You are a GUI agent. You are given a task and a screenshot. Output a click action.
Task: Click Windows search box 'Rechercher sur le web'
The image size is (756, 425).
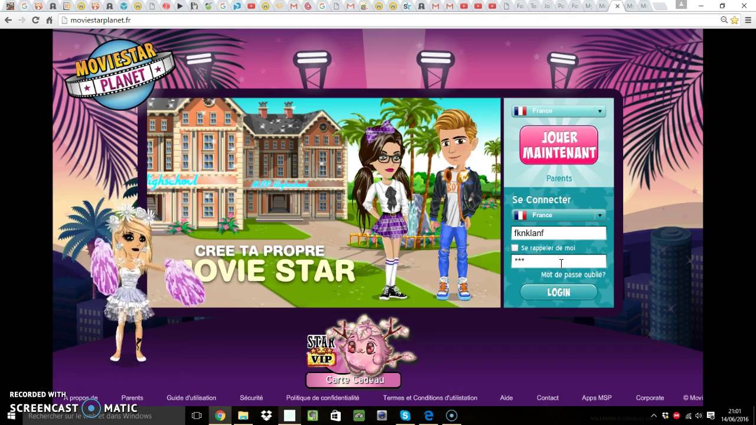(x=103, y=416)
